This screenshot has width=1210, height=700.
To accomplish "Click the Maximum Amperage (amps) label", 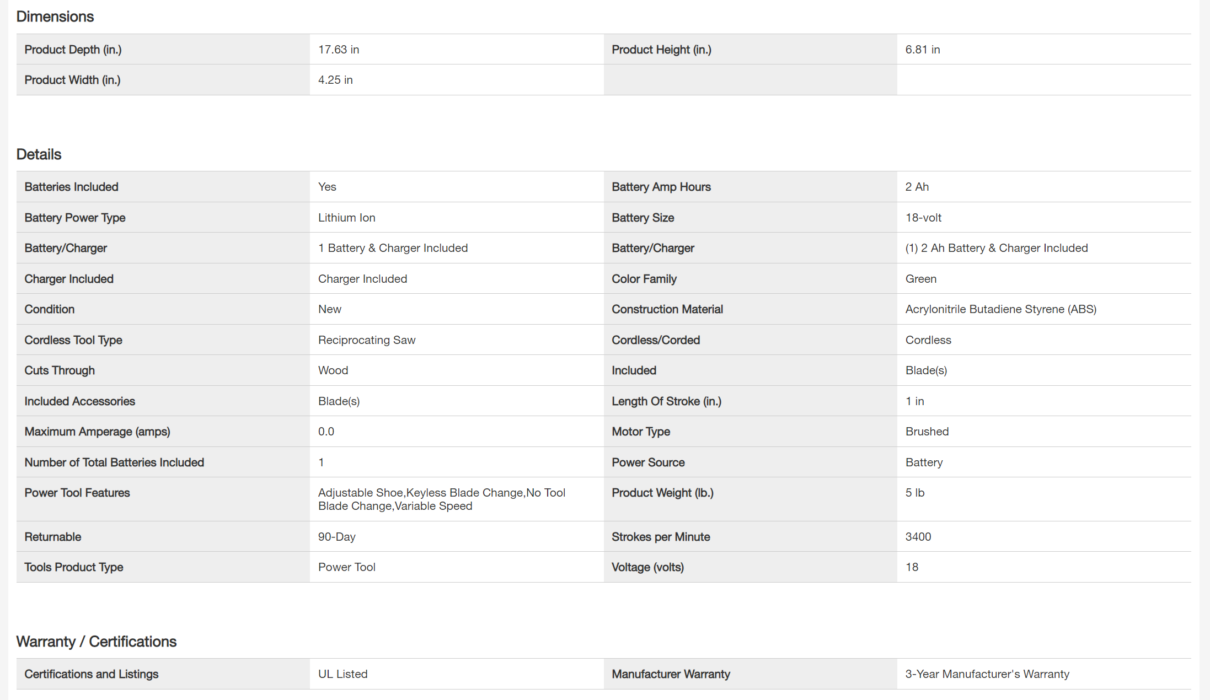I will pos(97,432).
